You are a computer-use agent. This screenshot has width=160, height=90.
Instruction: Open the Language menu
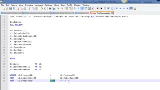pyautogui.click(x=39, y=5)
